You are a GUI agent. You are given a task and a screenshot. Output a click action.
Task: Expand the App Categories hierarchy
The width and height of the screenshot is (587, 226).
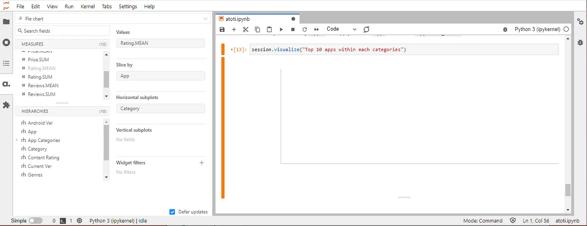[17, 140]
